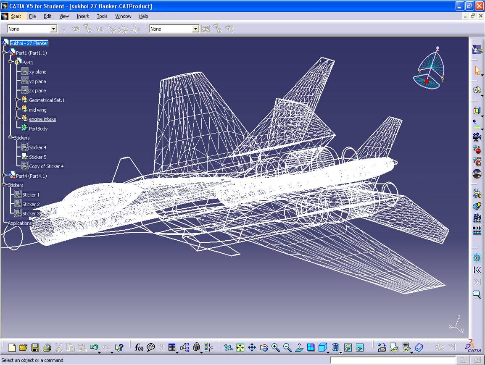Swap visible space icon
Image resolution: width=485 pixels, height=365 pixels.
coord(360,348)
